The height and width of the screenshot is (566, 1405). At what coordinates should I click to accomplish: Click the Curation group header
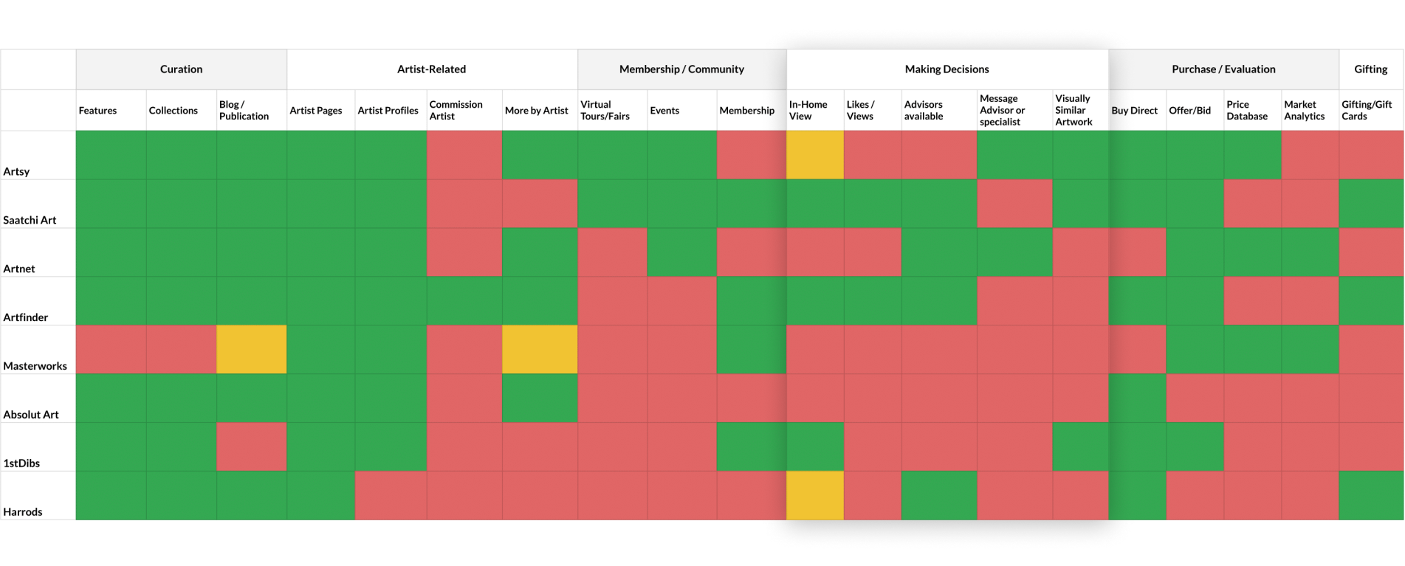click(181, 69)
